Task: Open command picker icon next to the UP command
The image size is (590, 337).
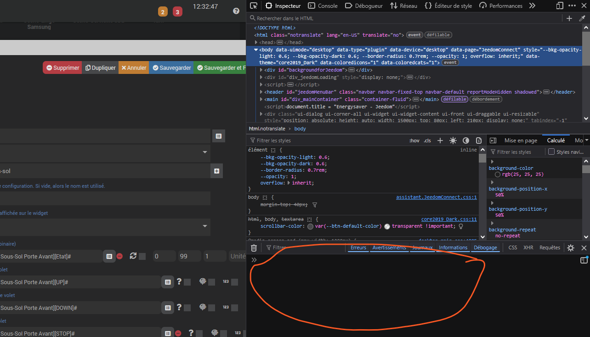Action: point(168,282)
